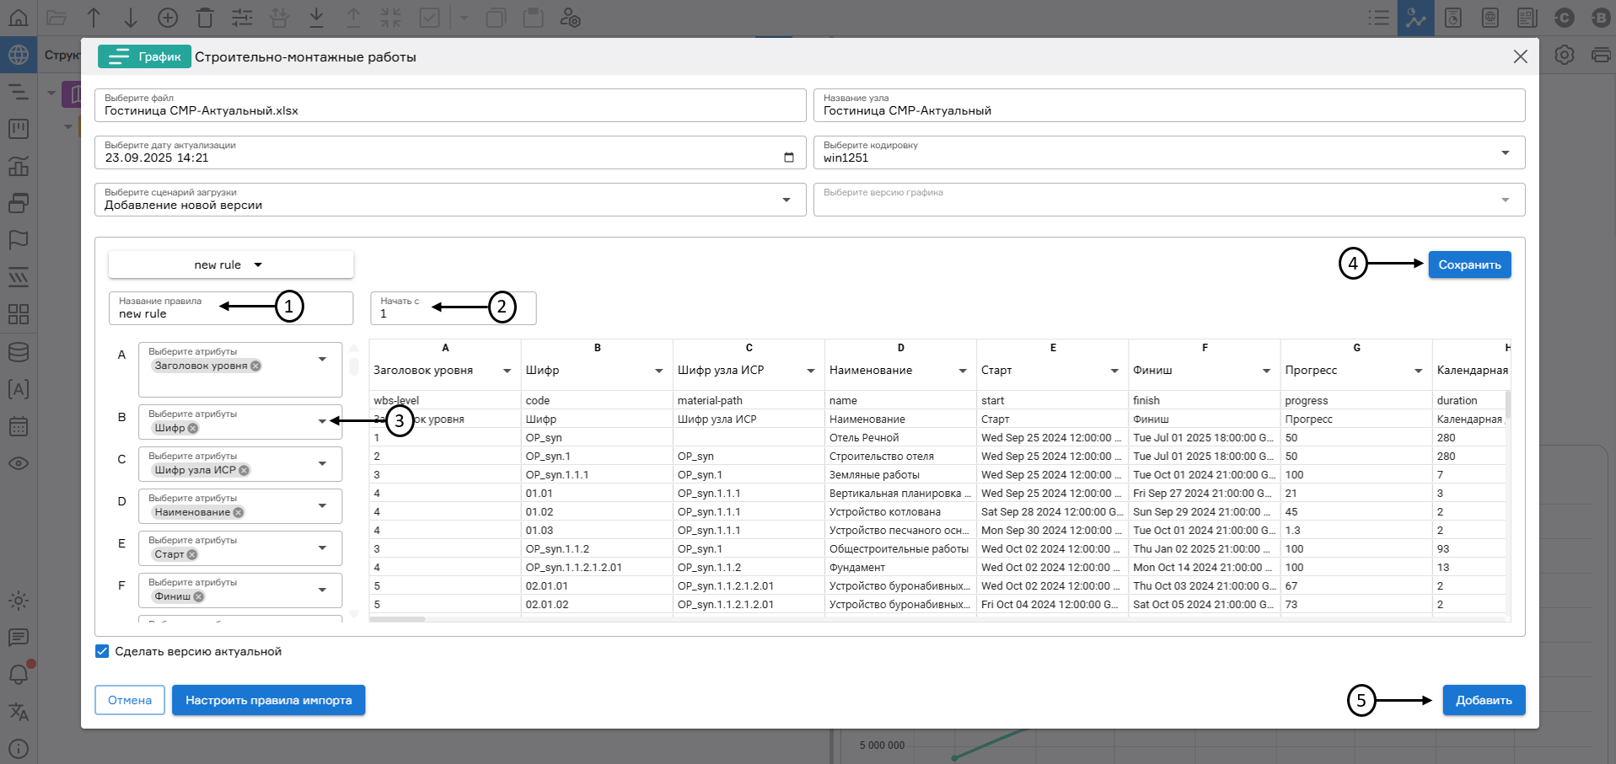Viewport: 1616px width, 764px height.
Task: Open the 'new rule' rule selector
Action: 229,264
